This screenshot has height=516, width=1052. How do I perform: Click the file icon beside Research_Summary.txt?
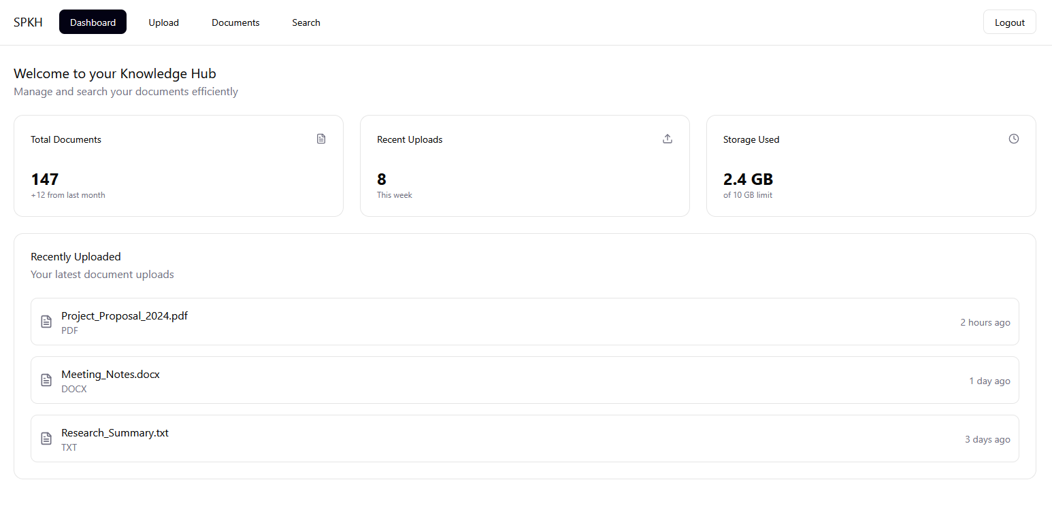click(46, 438)
